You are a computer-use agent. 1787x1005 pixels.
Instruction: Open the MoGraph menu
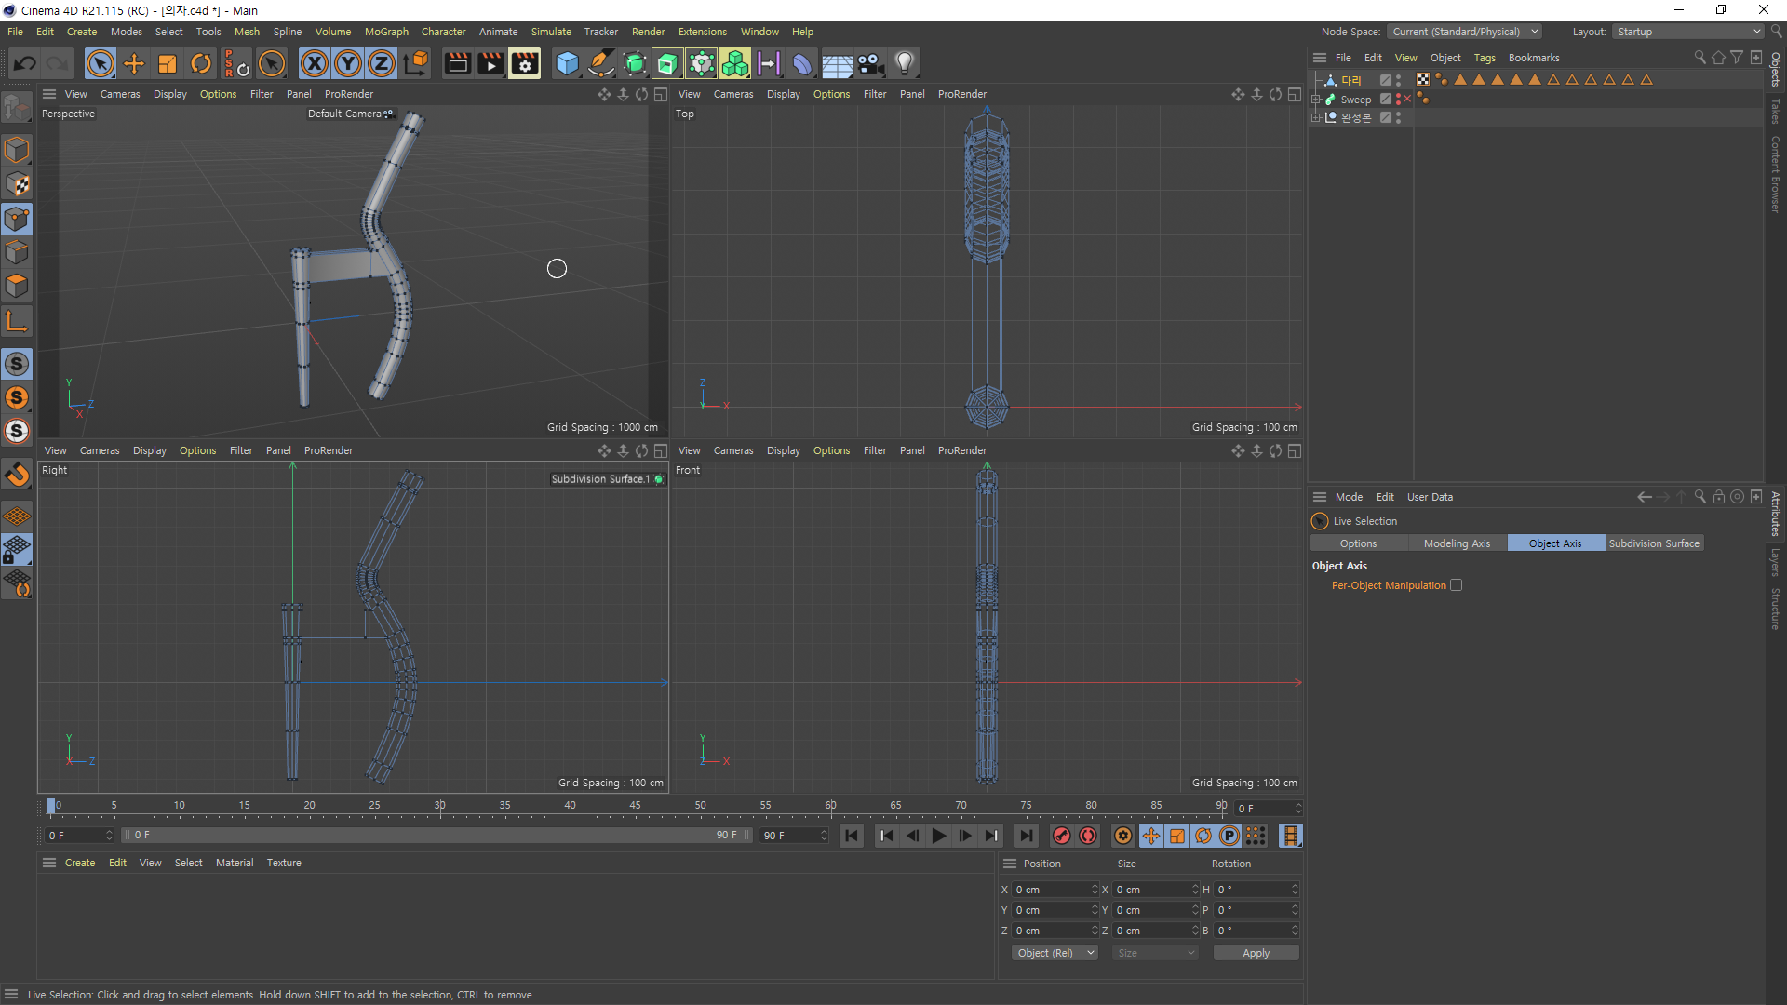386,32
